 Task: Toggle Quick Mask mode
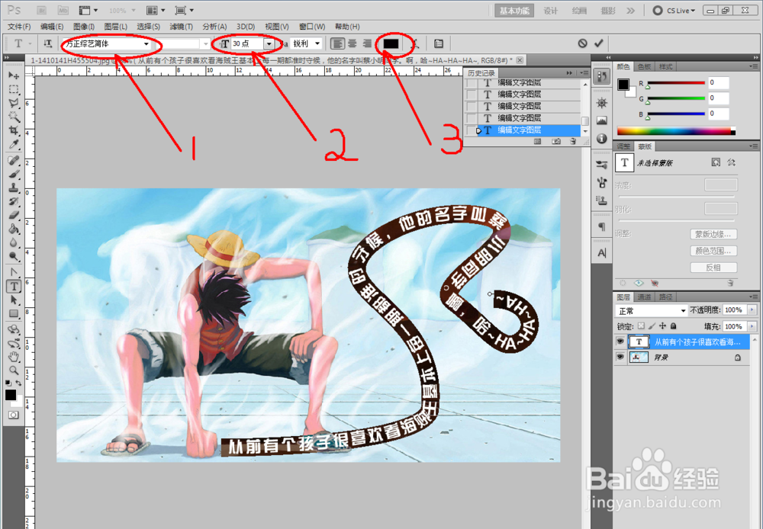tap(13, 415)
